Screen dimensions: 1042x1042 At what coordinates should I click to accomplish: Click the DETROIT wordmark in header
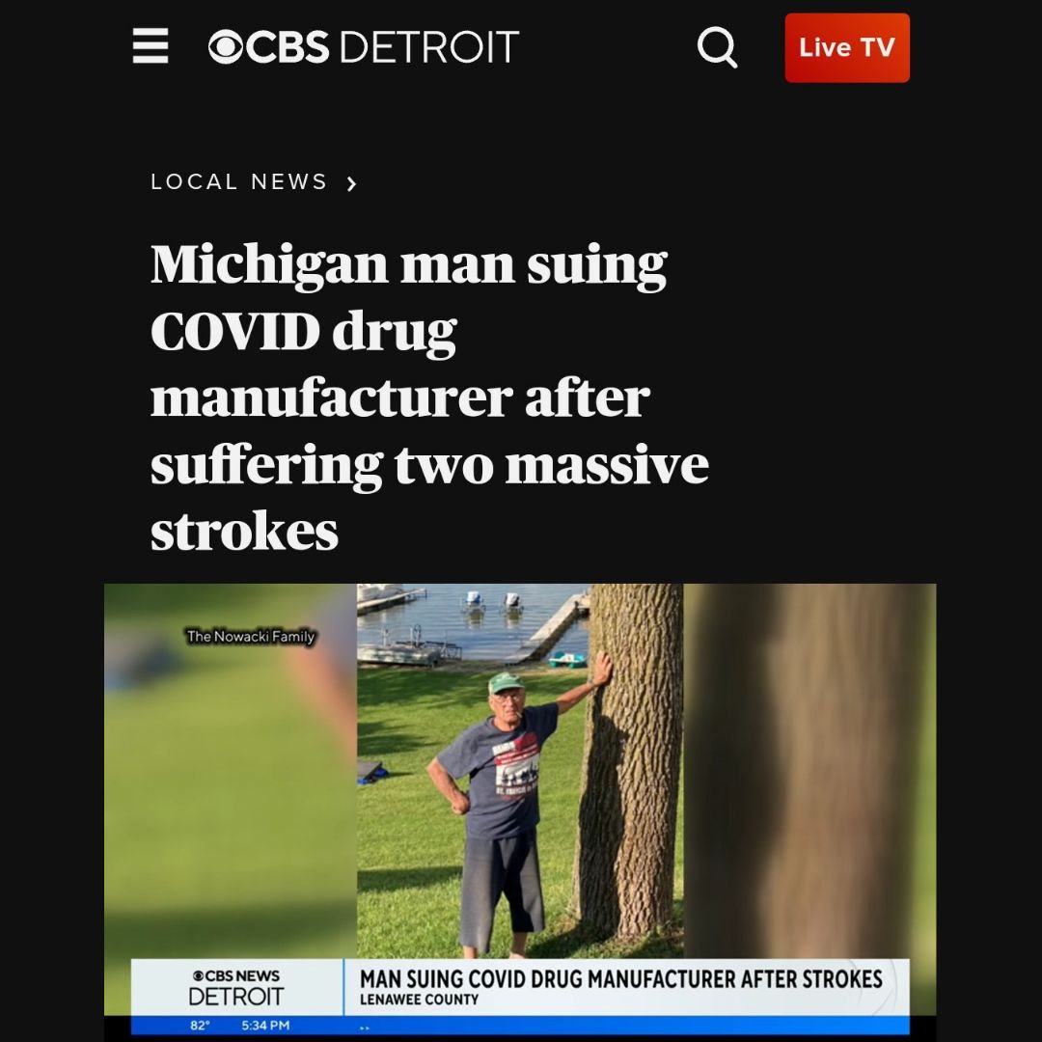tap(429, 47)
